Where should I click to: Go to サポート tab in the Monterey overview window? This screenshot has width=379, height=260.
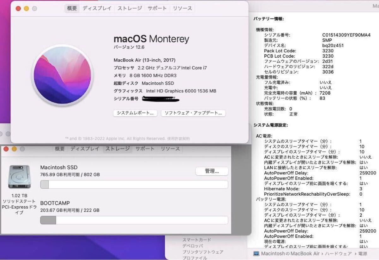pyautogui.click(x=157, y=9)
